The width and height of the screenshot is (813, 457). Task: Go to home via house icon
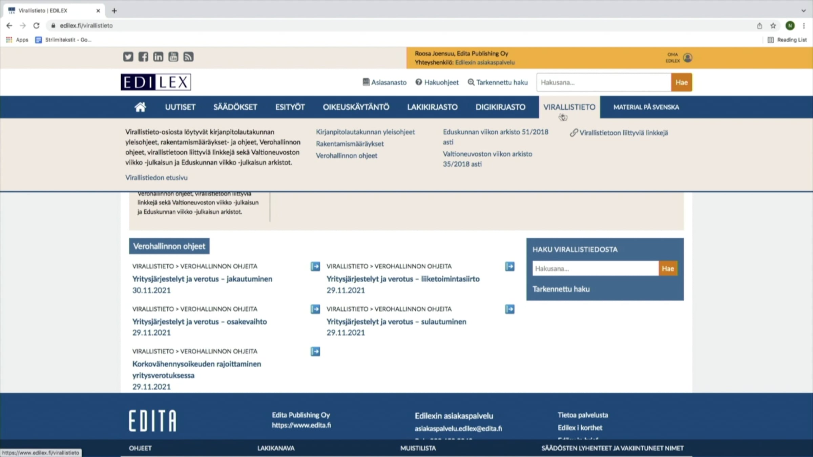(x=140, y=107)
